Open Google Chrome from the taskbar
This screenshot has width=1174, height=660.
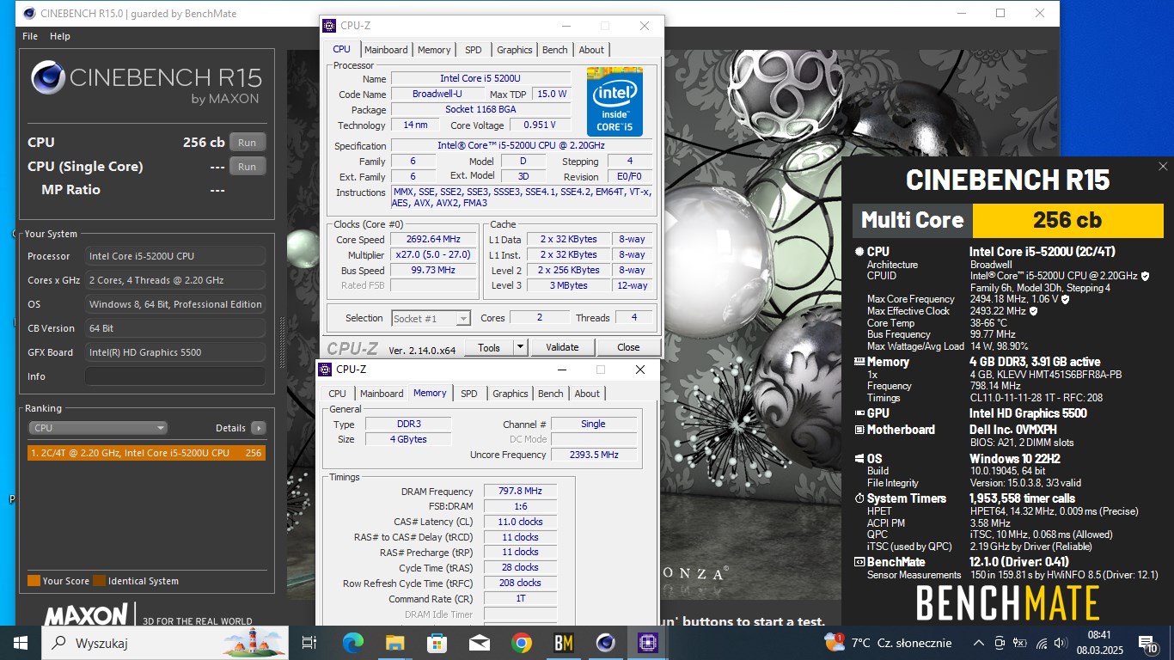pyautogui.click(x=521, y=643)
